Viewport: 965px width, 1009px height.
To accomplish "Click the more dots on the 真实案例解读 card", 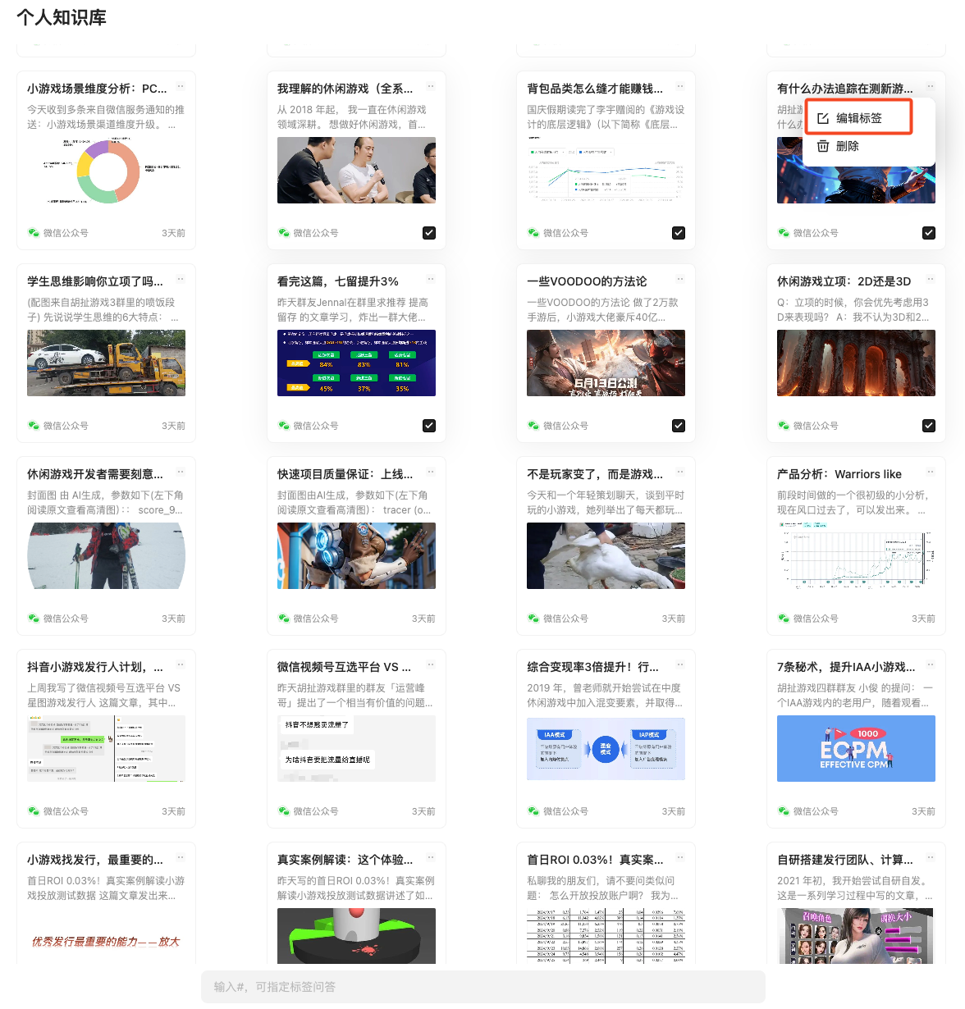I will [431, 857].
